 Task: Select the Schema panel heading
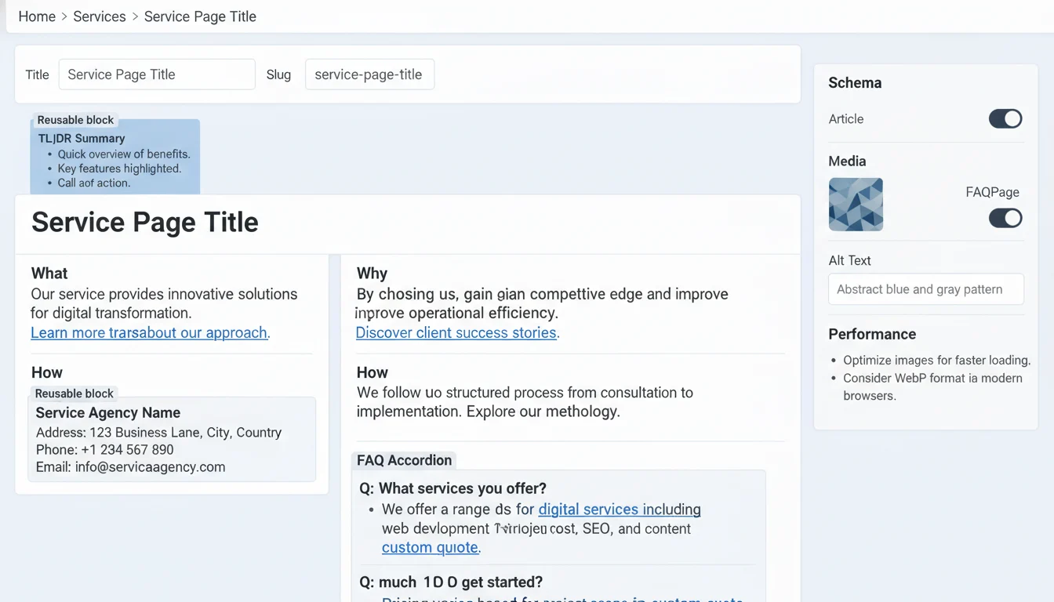pyautogui.click(x=855, y=83)
